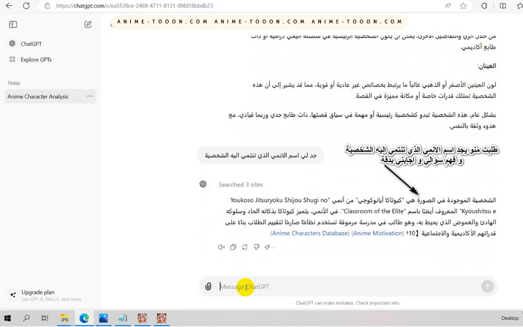Add page to favorites with star icon

(x=464, y=6)
